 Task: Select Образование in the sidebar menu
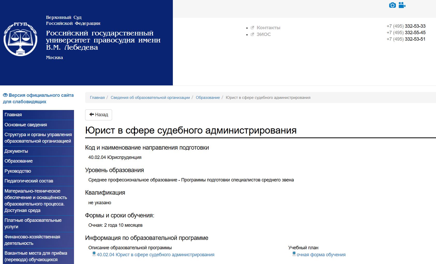[x=38, y=161]
